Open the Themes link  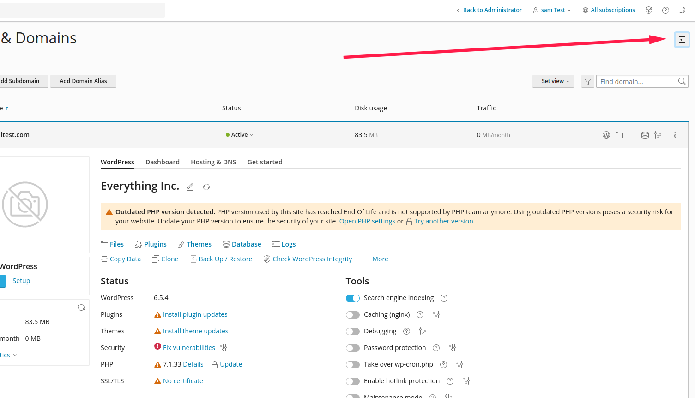pos(195,244)
